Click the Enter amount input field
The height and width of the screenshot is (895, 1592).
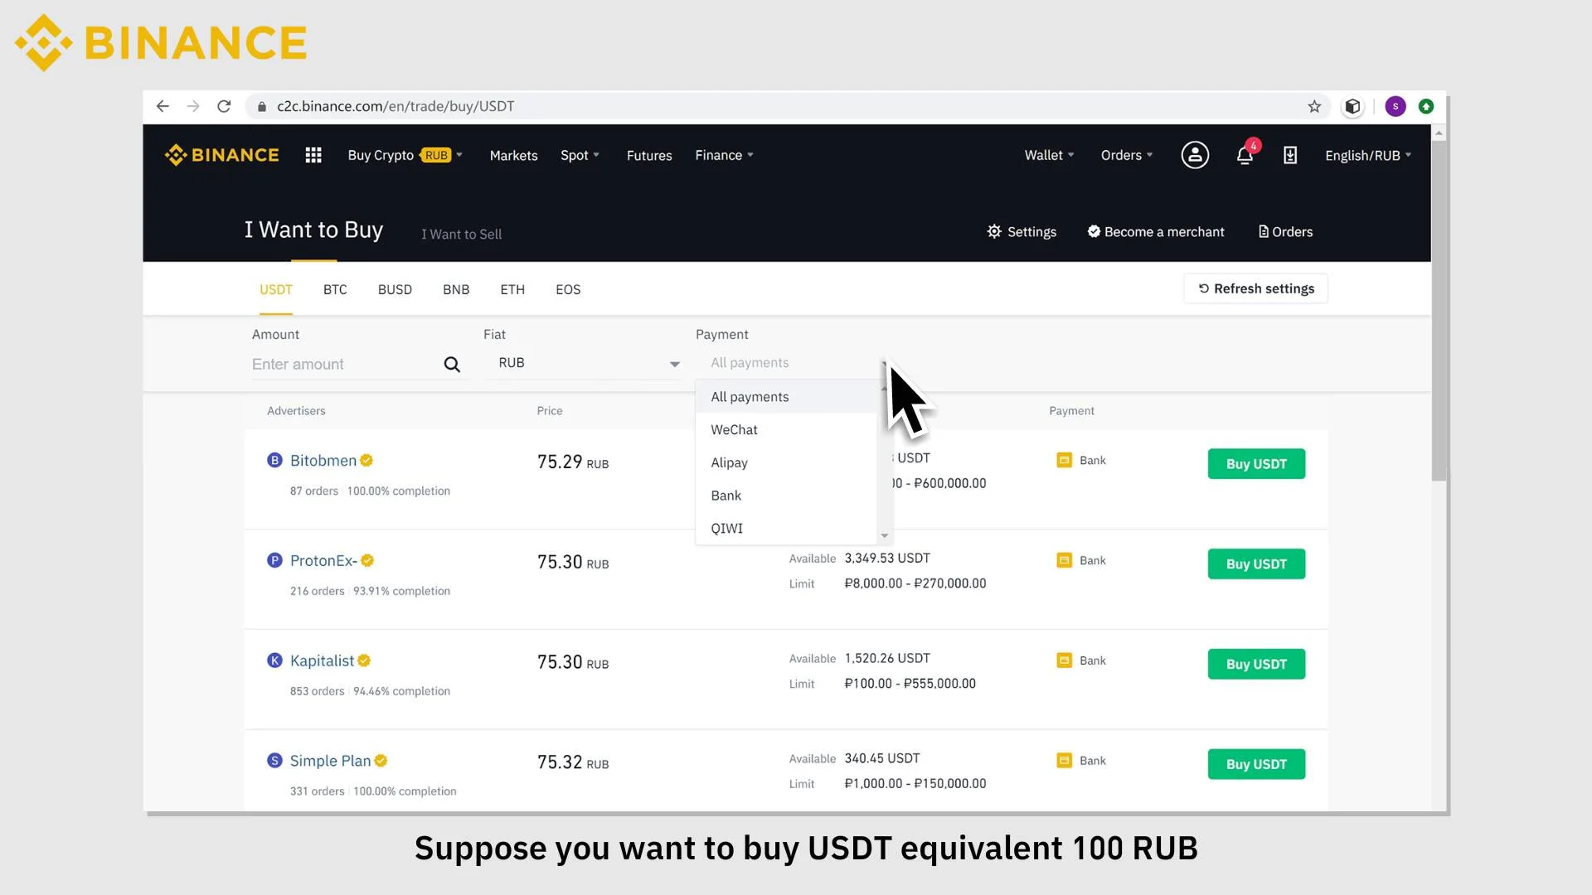pos(344,365)
